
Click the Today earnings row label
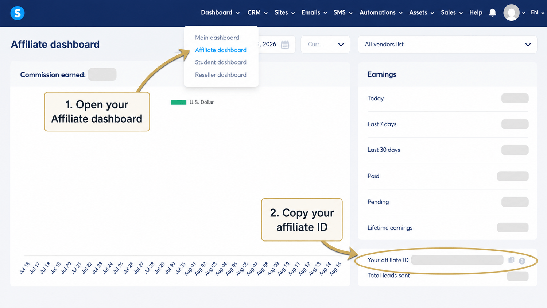(x=376, y=98)
